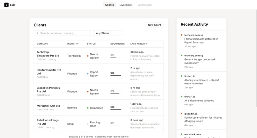Focus the search domain or company field
257x138 pixels.
click(x=62, y=33)
